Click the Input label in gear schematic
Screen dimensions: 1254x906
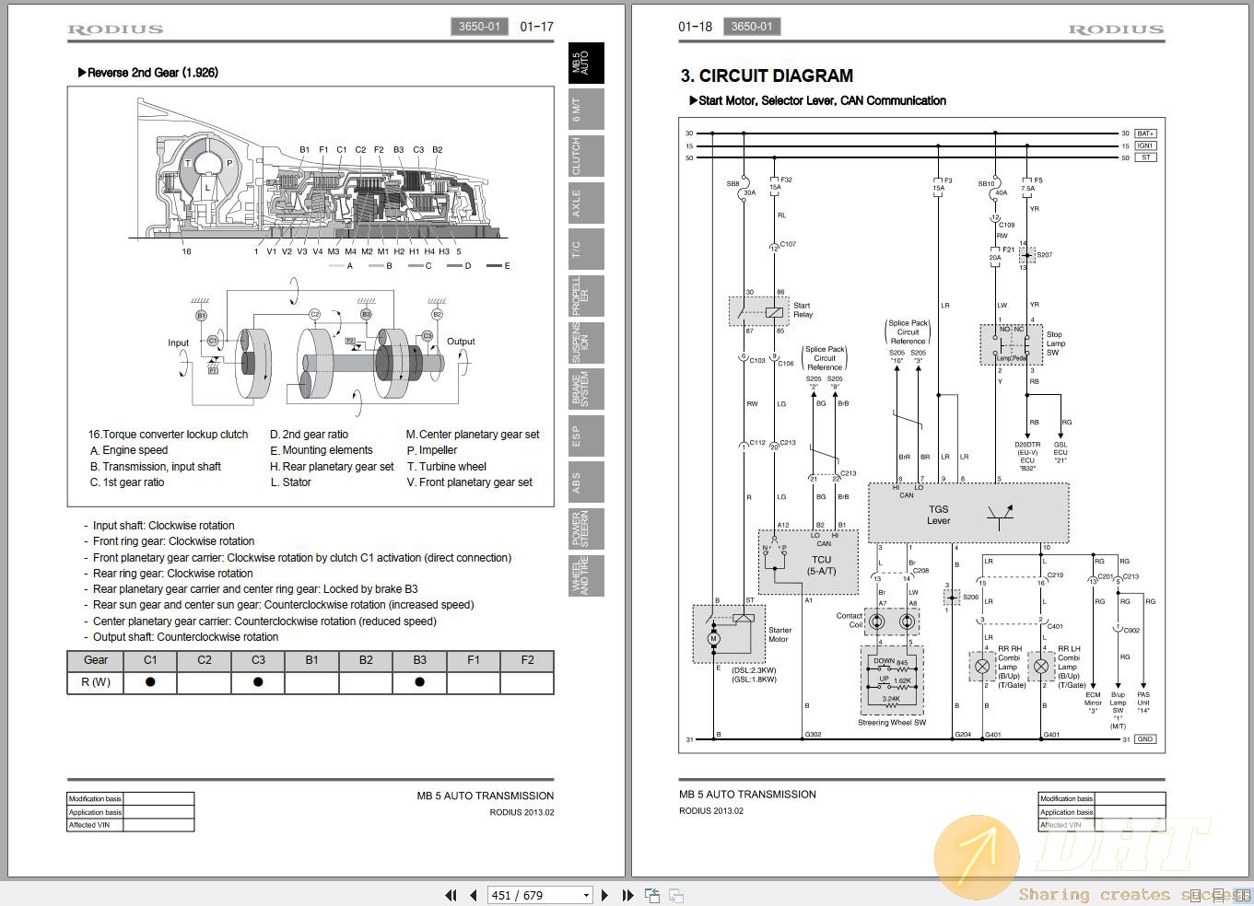coord(179,343)
